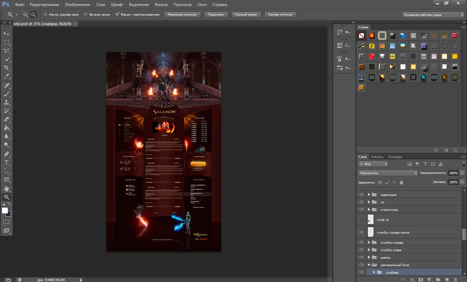
Task: Uncheck 'Масшт. перетаскиванием' checkbox
Action: (x=117, y=15)
